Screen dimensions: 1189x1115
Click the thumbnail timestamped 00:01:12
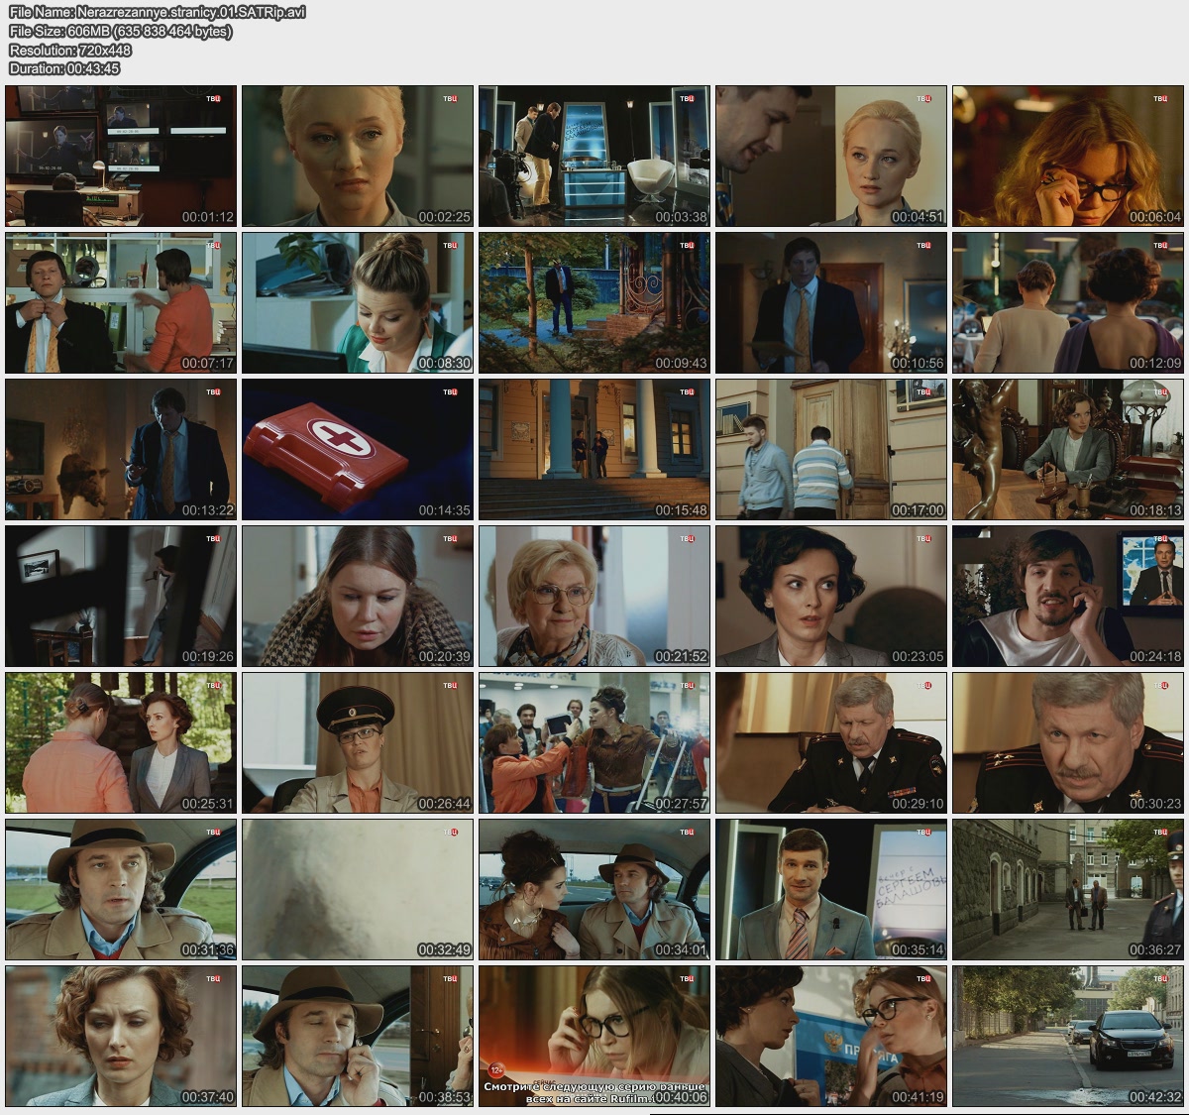click(121, 157)
